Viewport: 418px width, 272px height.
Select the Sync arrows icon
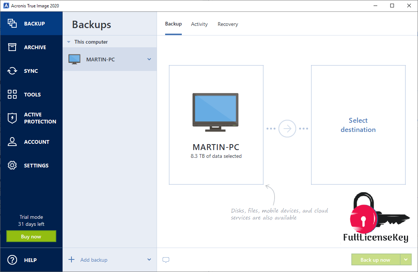coord(12,71)
